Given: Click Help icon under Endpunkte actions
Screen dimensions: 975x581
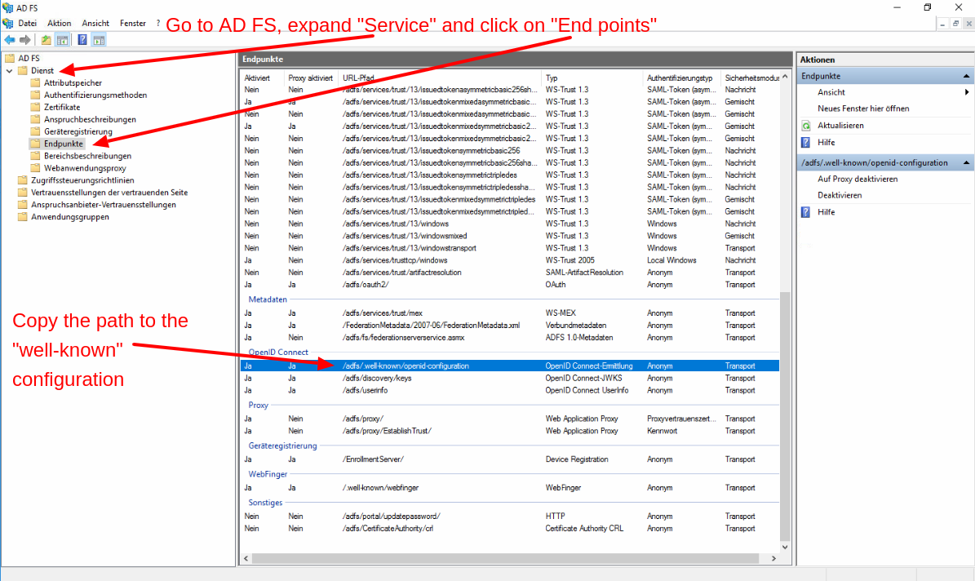Looking at the screenshot, I should 806,143.
